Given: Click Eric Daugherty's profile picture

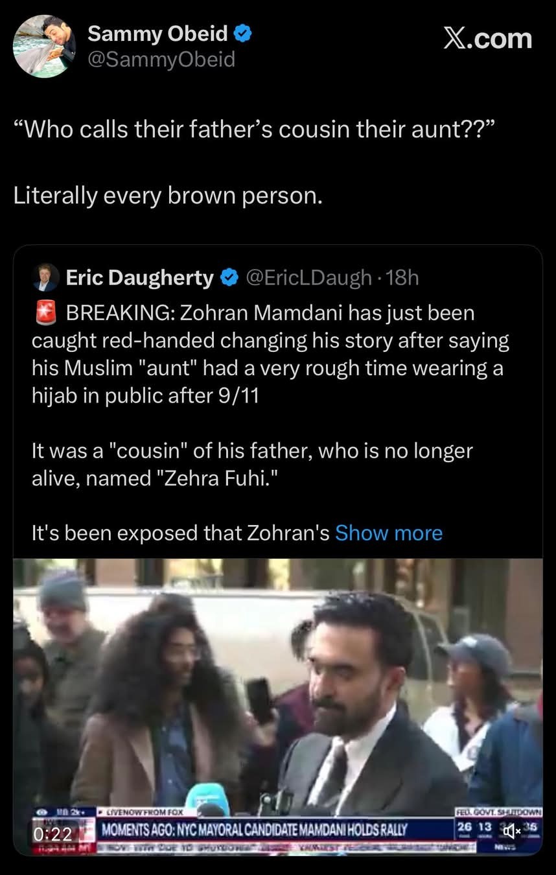Looking at the screenshot, I should click(x=45, y=277).
